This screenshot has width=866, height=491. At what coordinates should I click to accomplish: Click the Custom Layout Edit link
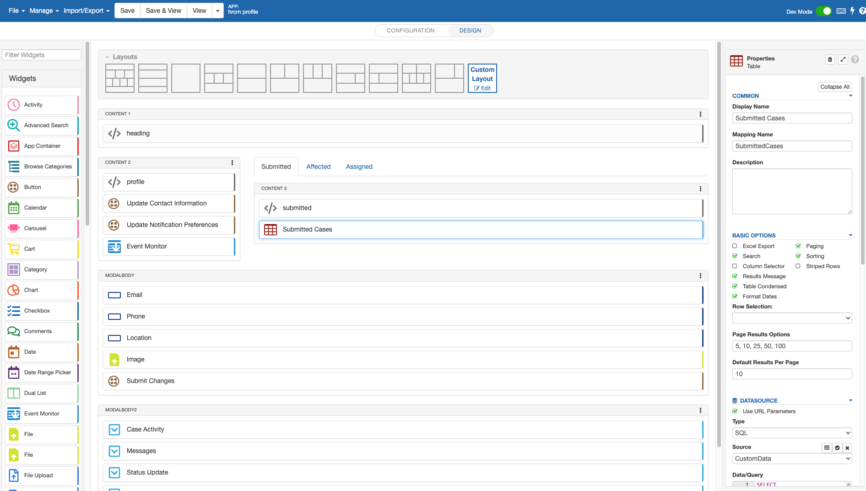tap(482, 88)
